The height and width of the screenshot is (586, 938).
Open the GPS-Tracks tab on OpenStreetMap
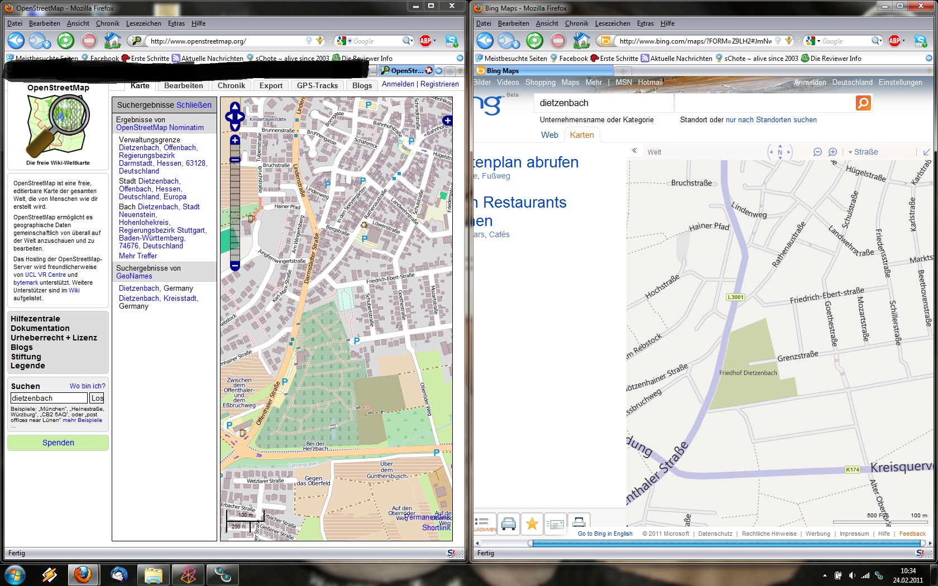(317, 85)
